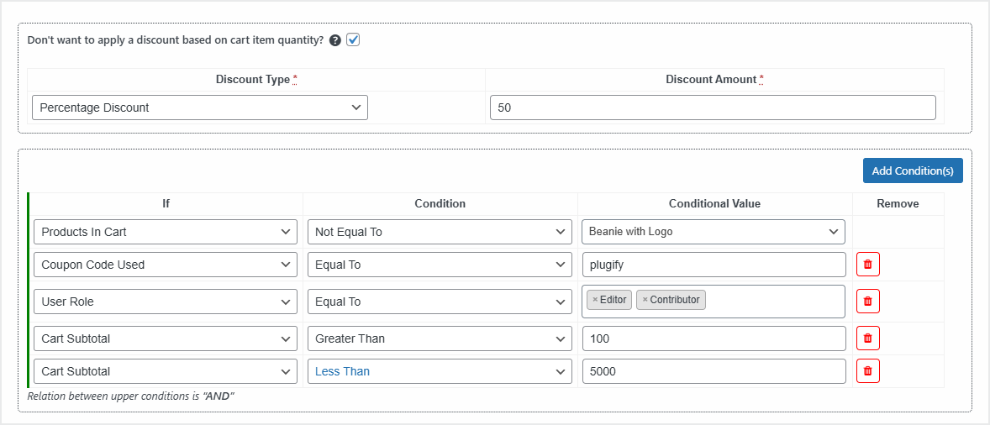Delete the Coupon Code Used condition row
Viewport: 990px width, 425px height.
coord(867,265)
